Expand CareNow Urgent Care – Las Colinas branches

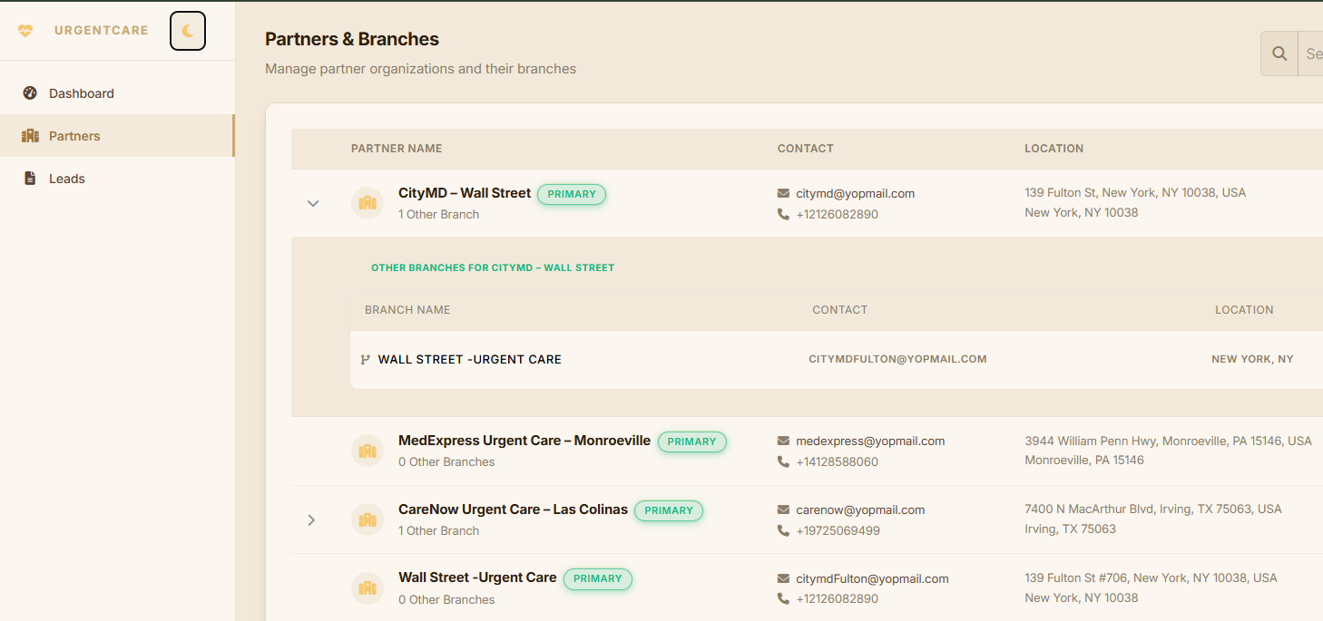click(311, 520)
